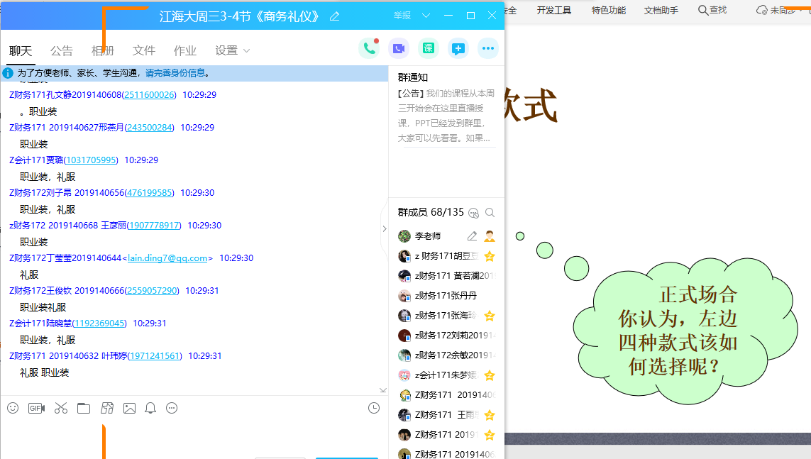Open the green 课 classroom icon
Image resolution: width=811 pixels, height=459 pixels.
click(428, 48)
